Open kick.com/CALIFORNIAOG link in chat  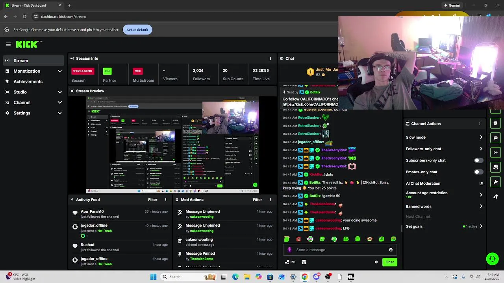pos(310,105)
